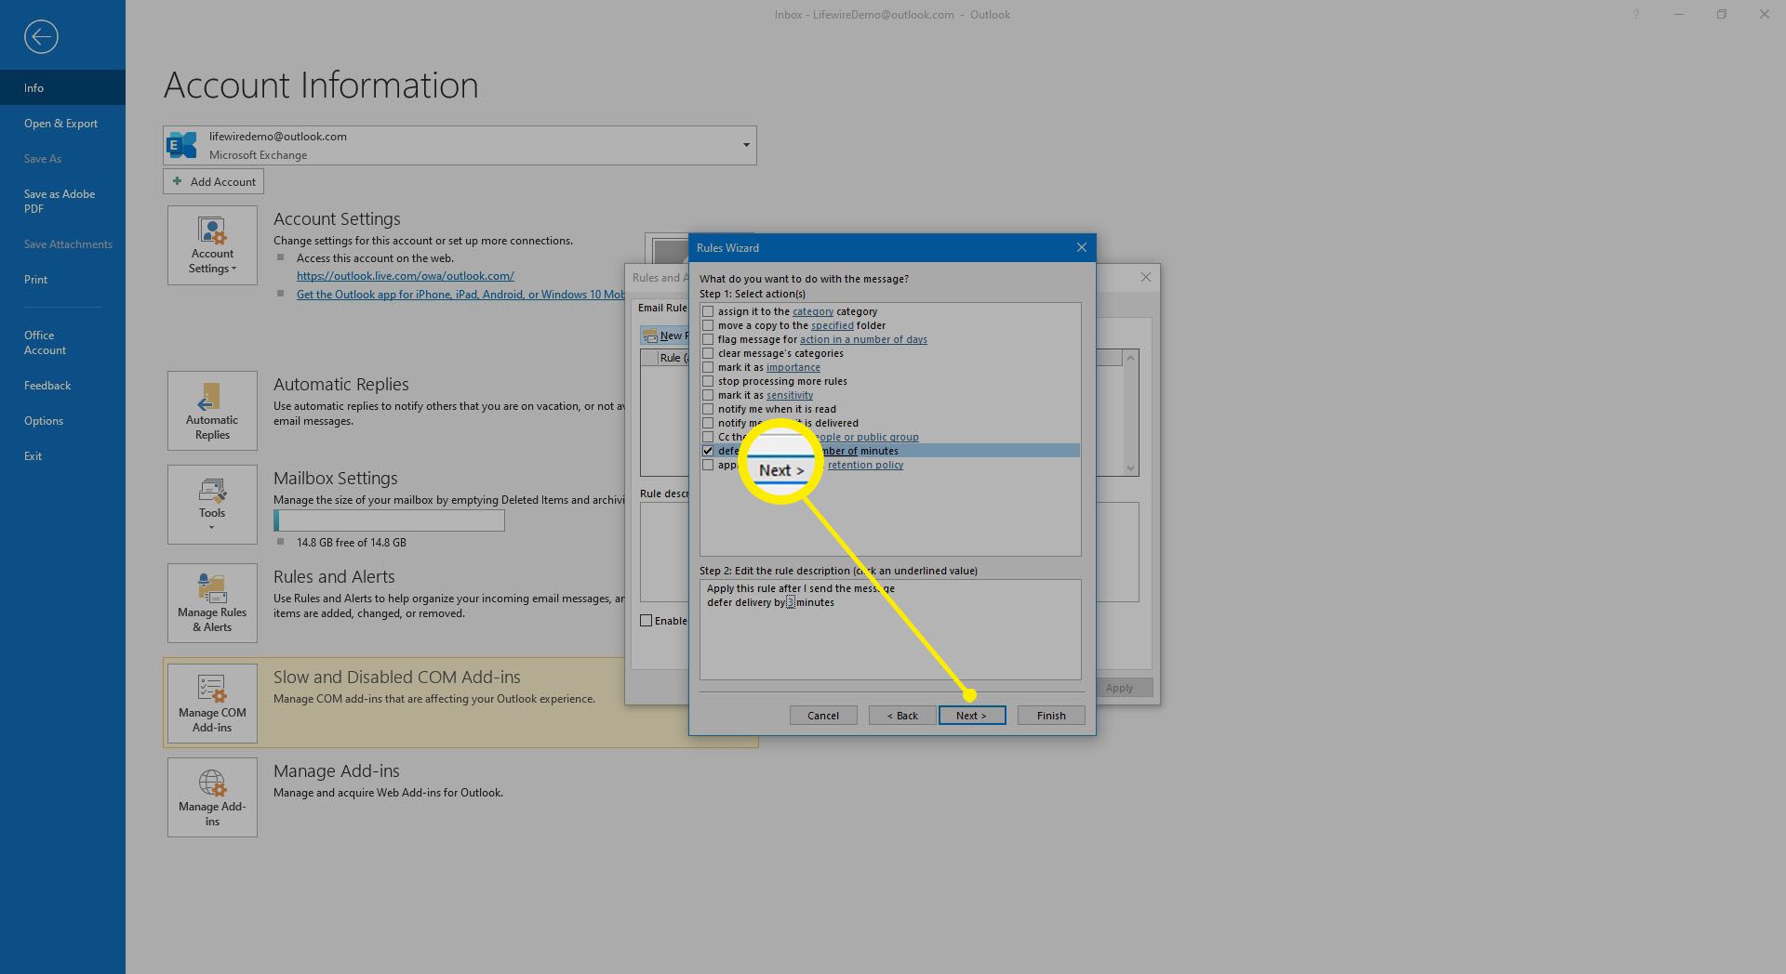Open Options in backstage menu

[x=62, y=420]
